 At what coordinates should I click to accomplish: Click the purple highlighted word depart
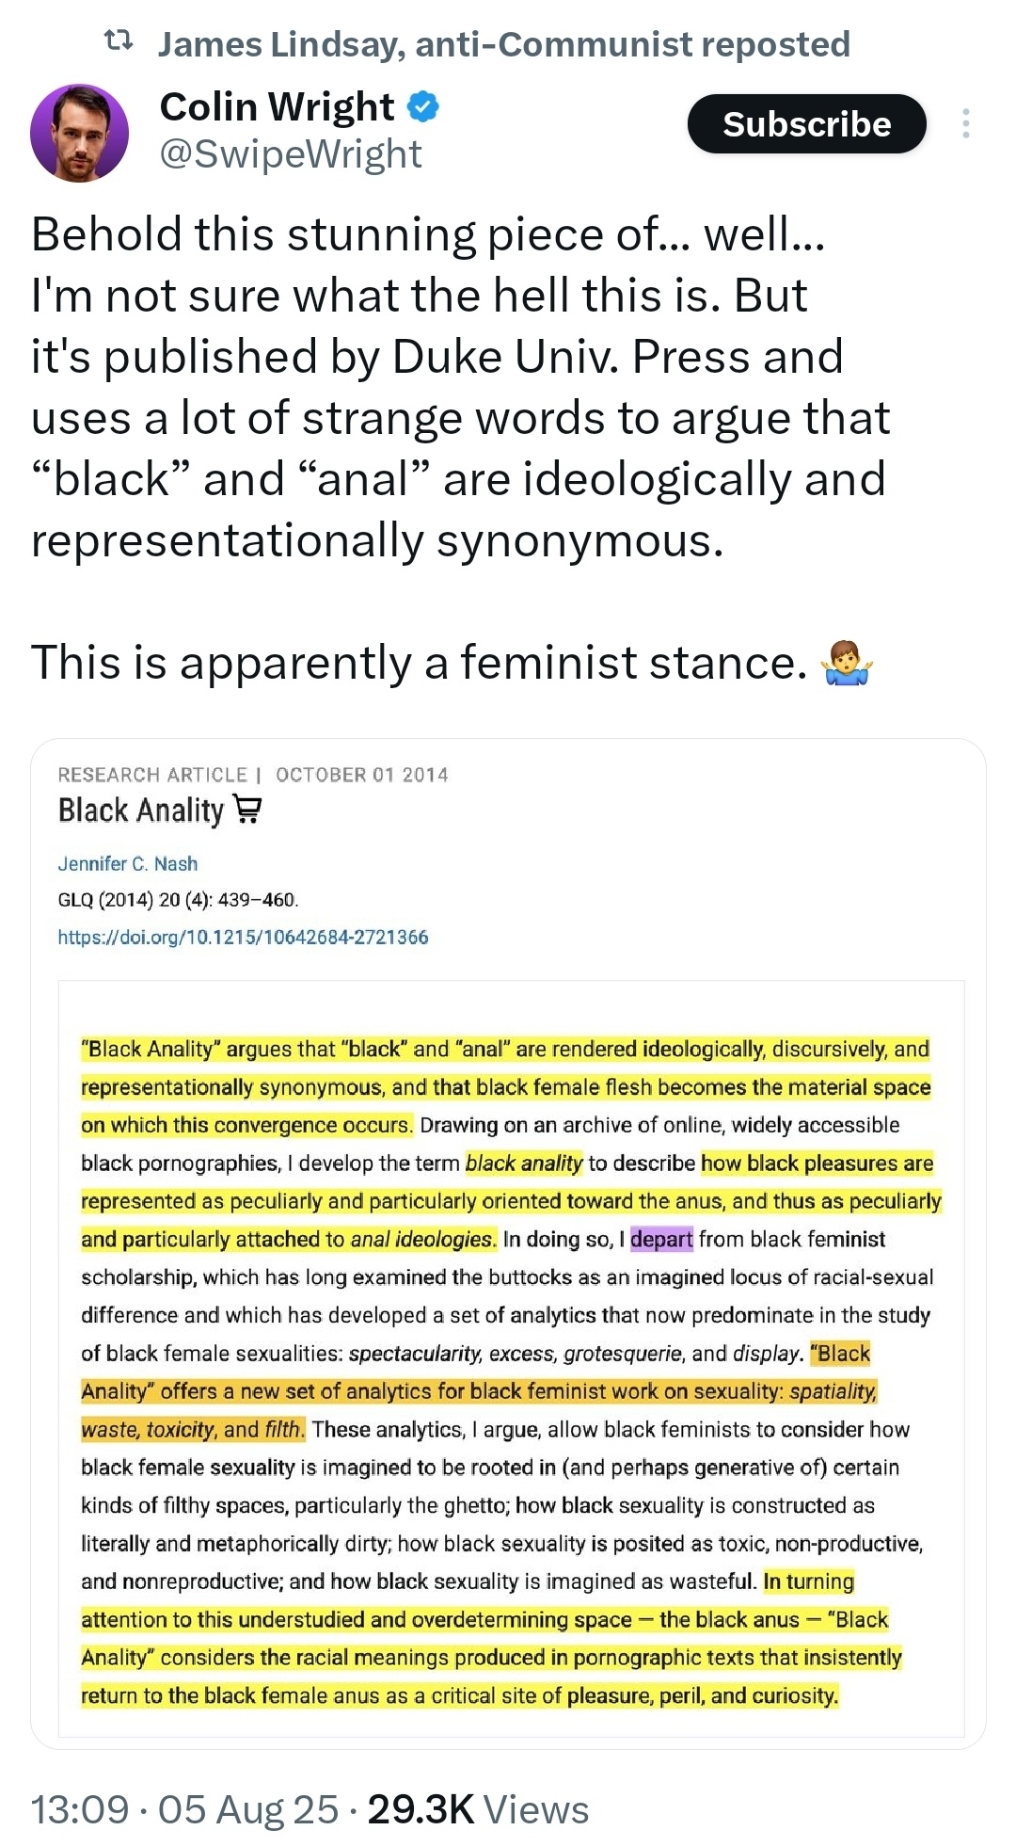661,1239
